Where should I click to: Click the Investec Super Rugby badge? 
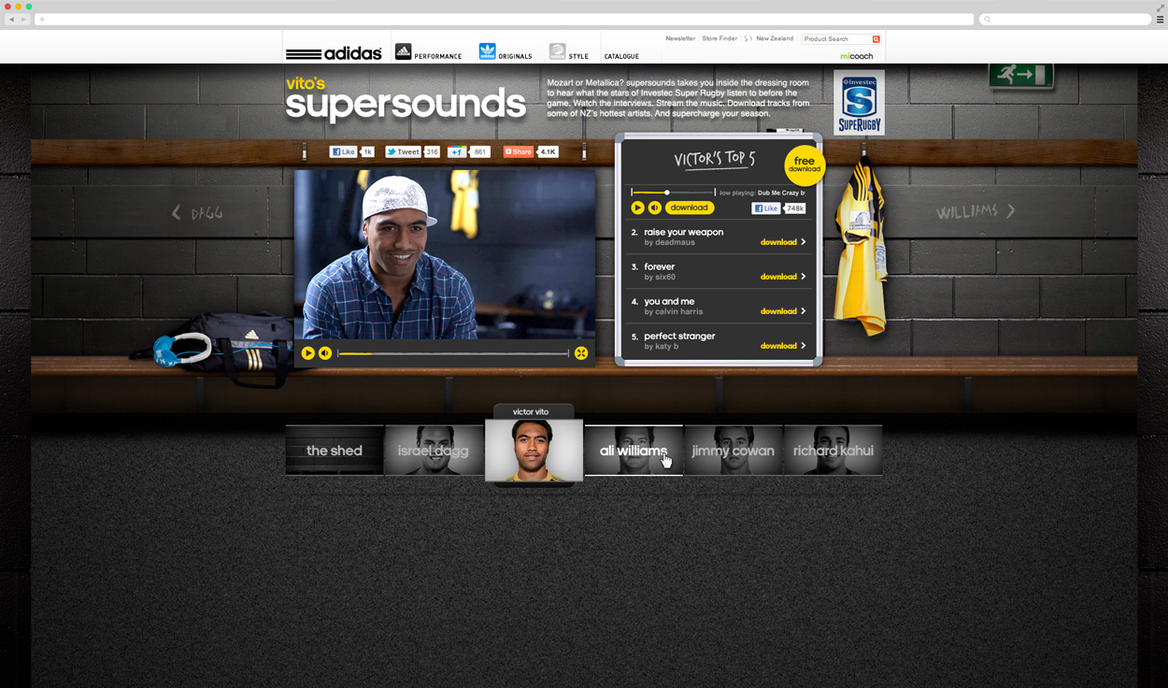(x=859, y=103)
